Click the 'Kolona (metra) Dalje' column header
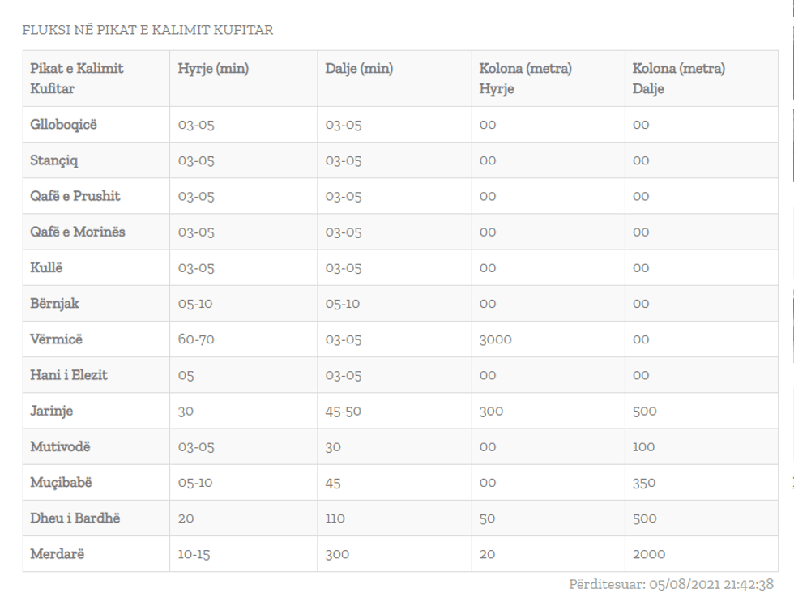Screen dimensions: 794x610 678,79
